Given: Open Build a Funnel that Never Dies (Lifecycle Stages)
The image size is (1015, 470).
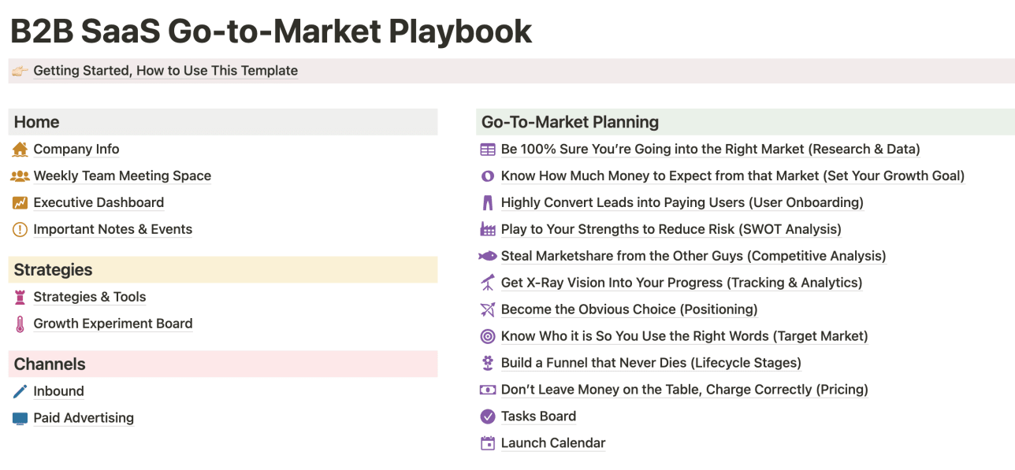Looking at the screenshot, I should point(651,363).
